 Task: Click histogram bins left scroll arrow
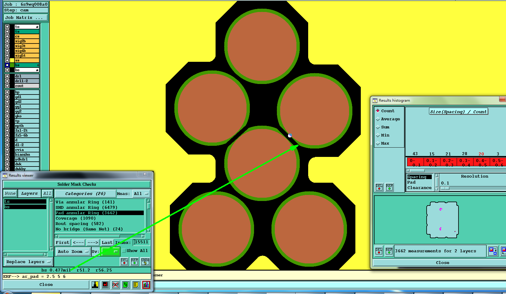click(x=408, y=170)
